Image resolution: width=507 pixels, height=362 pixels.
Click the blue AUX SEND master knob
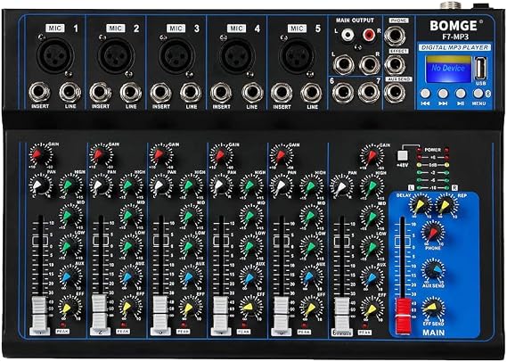[x=433, y=270]
